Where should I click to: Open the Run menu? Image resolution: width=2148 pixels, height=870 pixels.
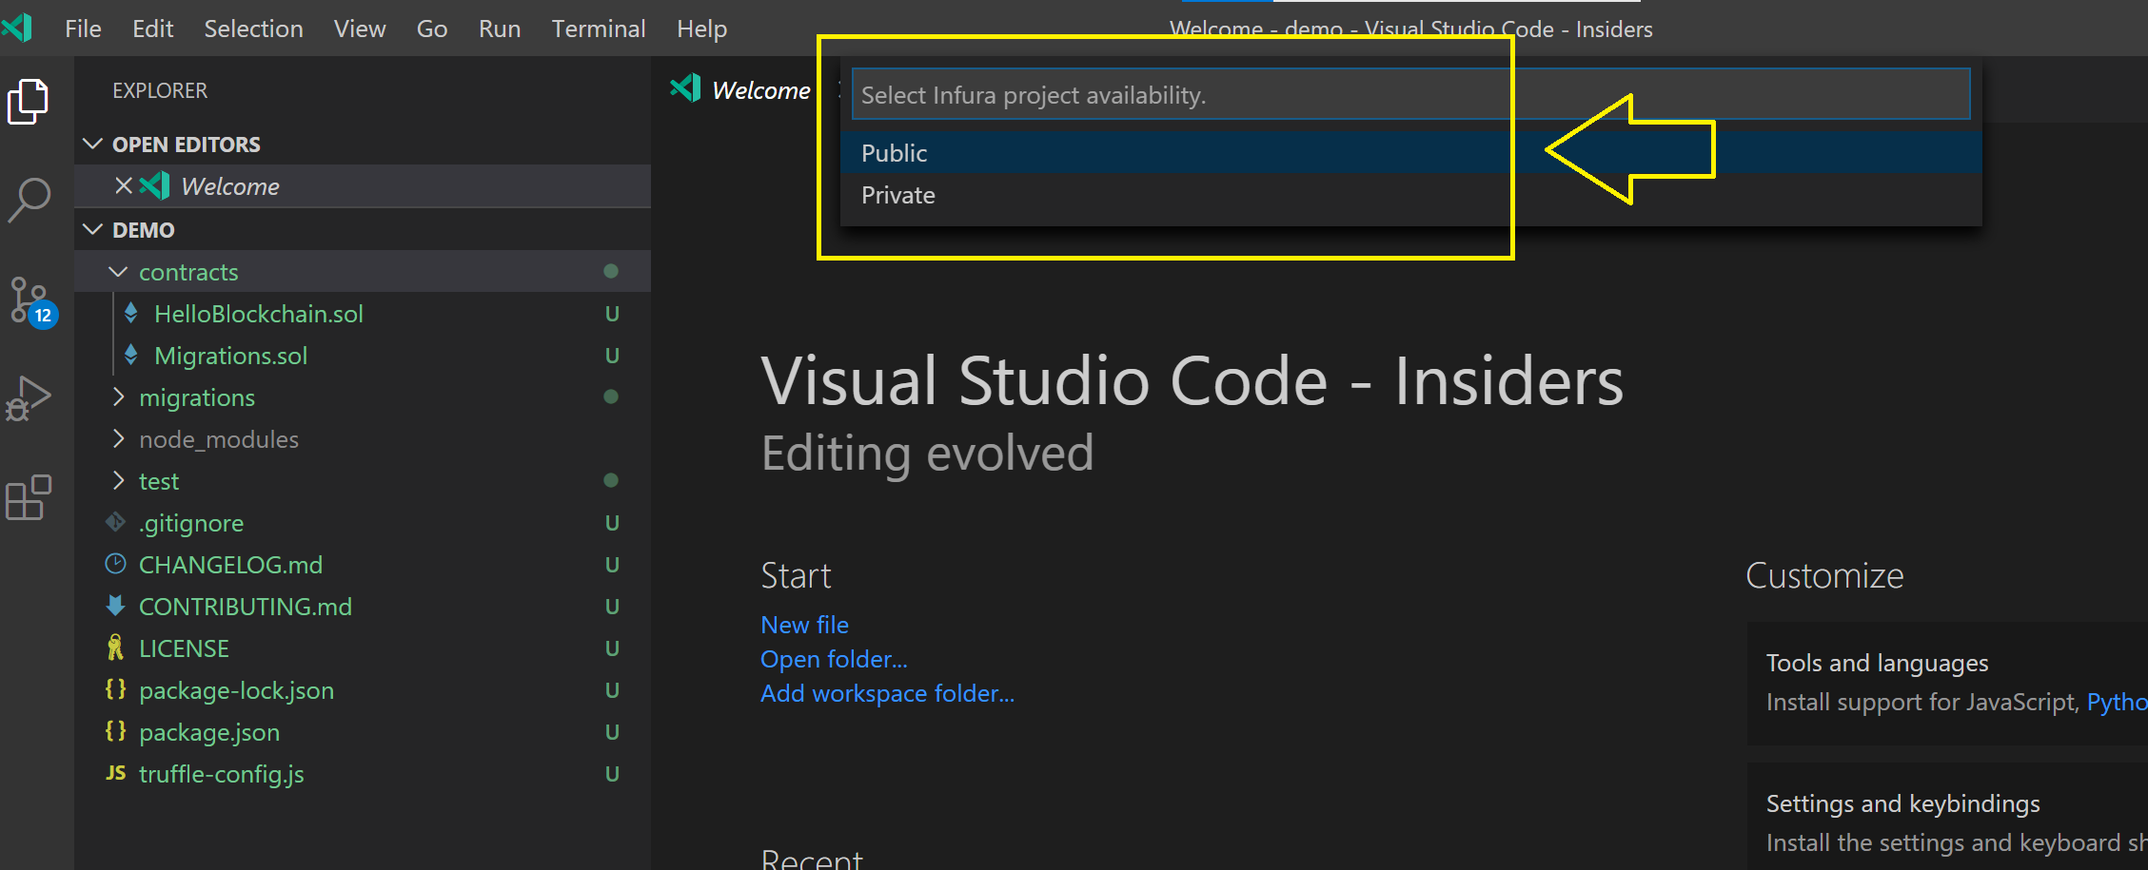500,29
